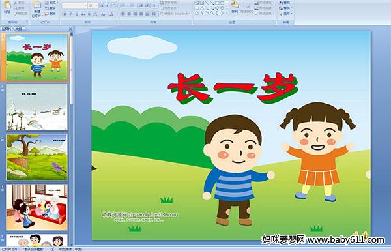Click Convert to SmartArt button

175,14
